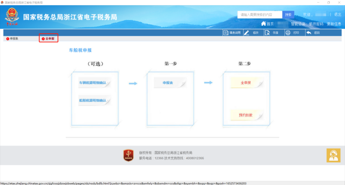Open 修改密码 in header menu
345x185 pixels.
[316, 24]
